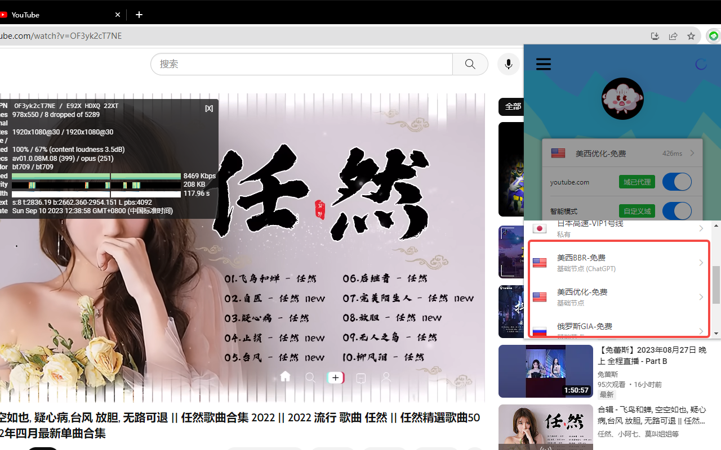The height and width of the screenshot is (450, 721).
Task: Share this page via the share icon
Action: click(x=673, y=35)
